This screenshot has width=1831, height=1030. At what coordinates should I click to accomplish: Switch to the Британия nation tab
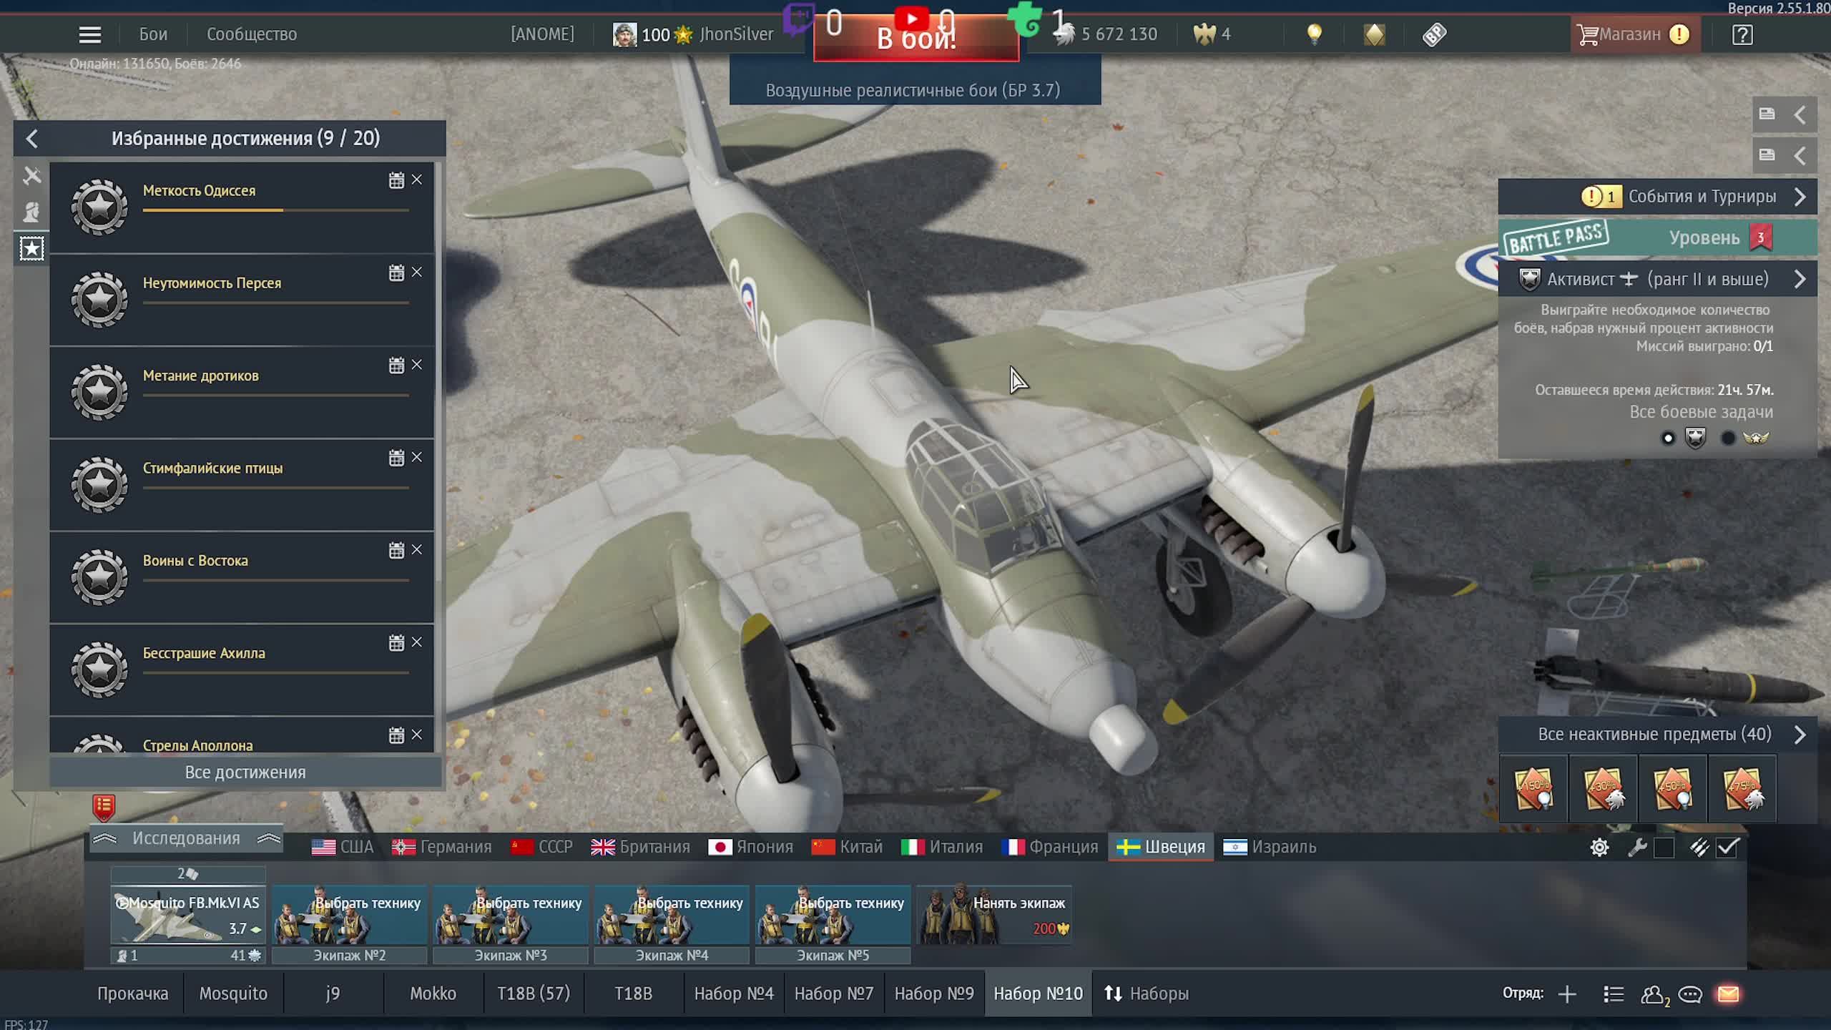click(640, 847)
